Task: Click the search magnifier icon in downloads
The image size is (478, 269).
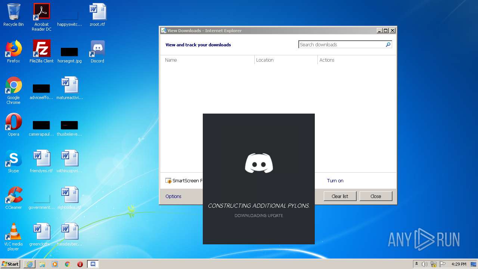Action: click(x=388, y=44)
